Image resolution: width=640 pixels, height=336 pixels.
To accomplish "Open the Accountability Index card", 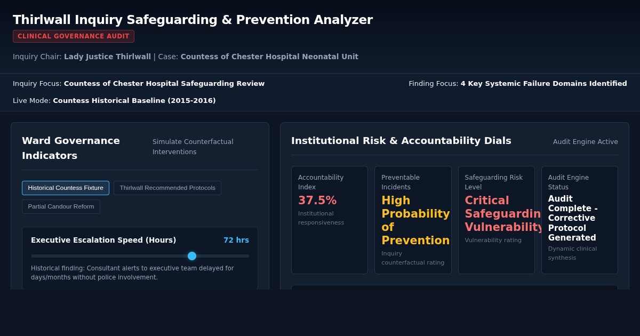I will (x=330, y=220).
